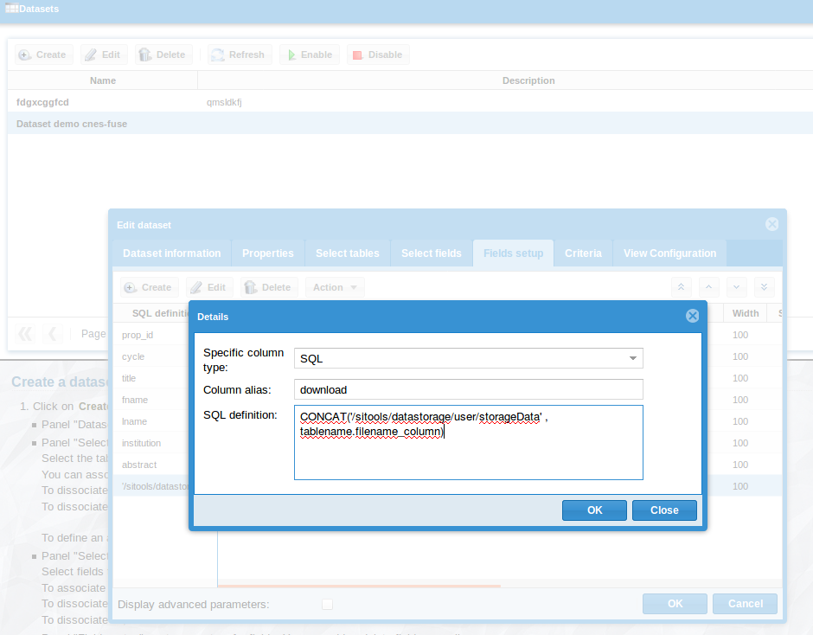
Task: Click the Datasets grid icon in header
Action: [12, 9]
